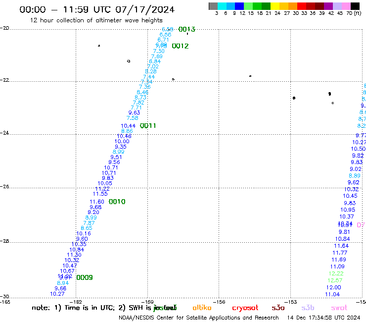366x322 pixels.
Task: Click the 00:00 – 11:59 UTC date title
Action: coord(97,10)
